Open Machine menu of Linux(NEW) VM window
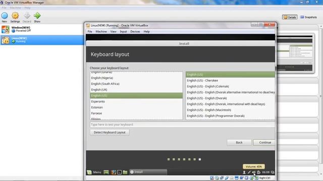The image size is (323, 181). click(101, 32)
